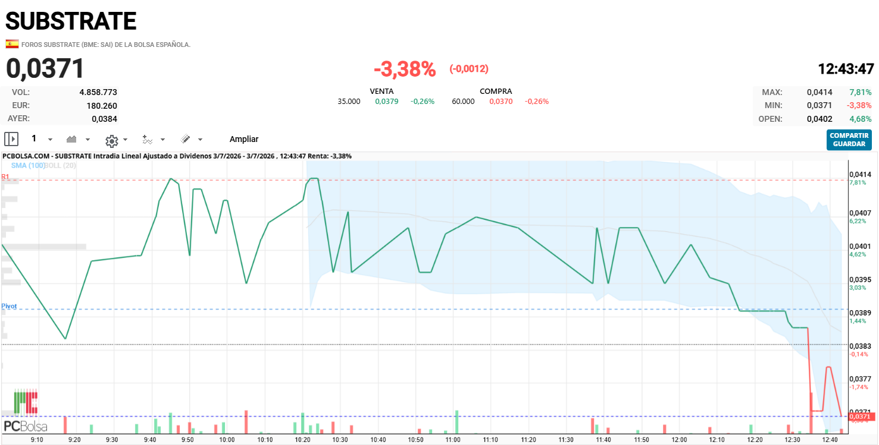This screenshot has width=879, height=445.
Task: Click the Spanish flag icon
Action: pos(12,44)
